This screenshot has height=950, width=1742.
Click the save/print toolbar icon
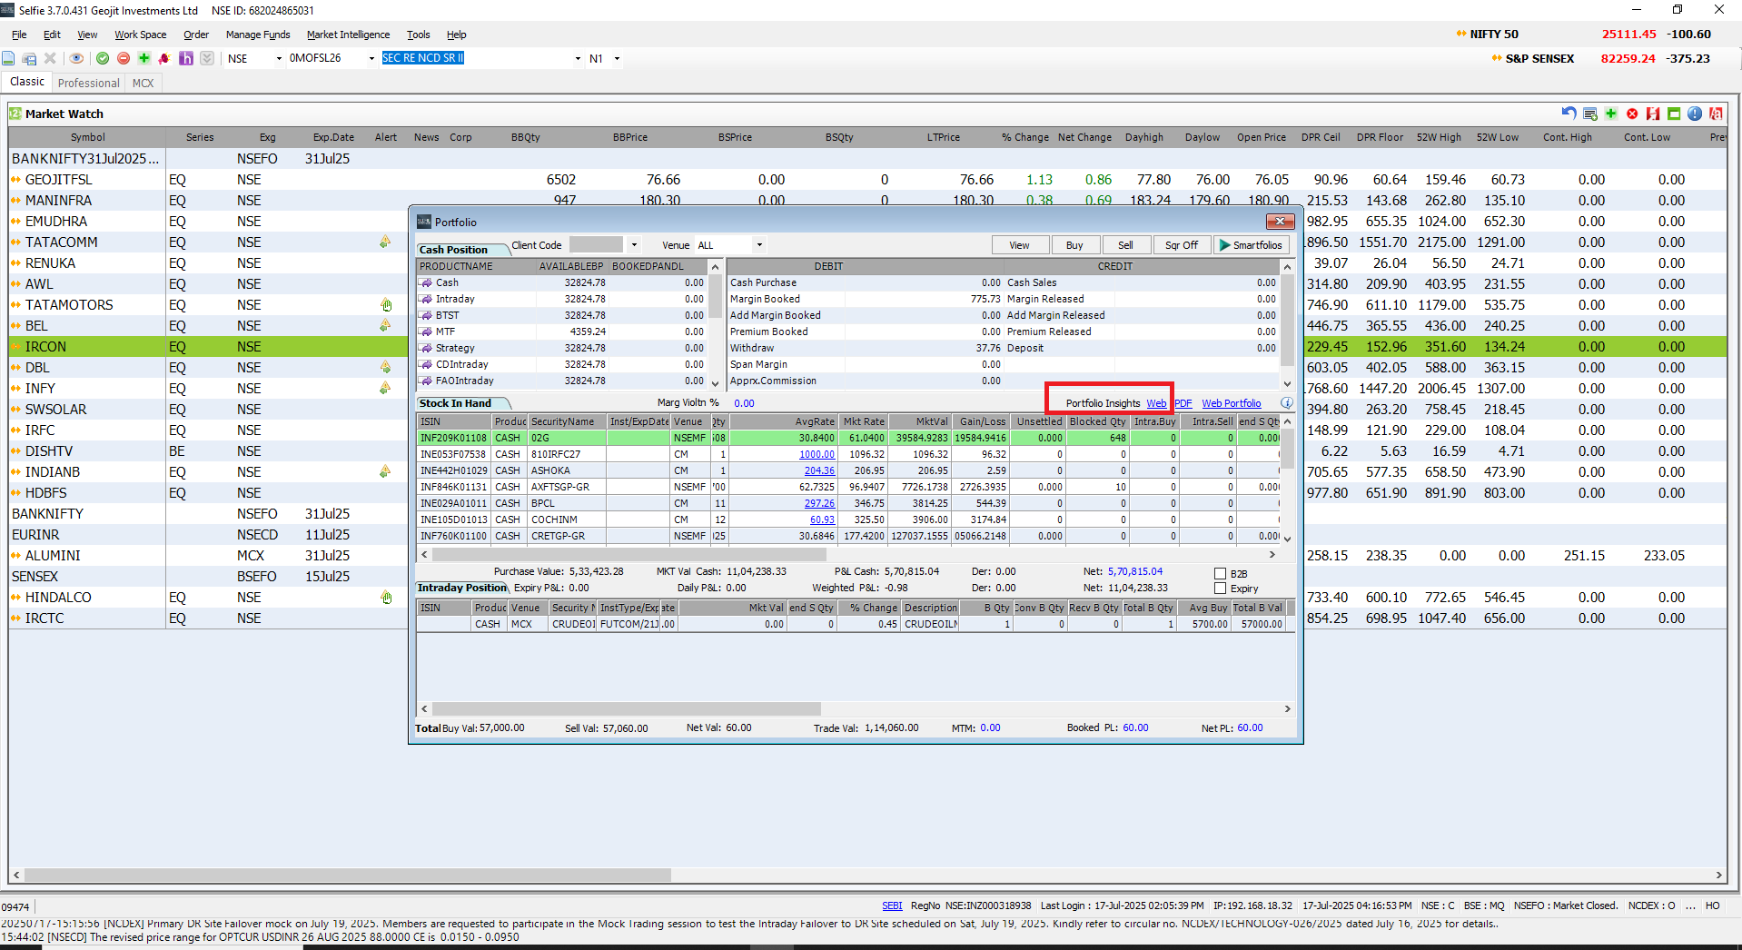pyautogui.click(x=29, y=58)
